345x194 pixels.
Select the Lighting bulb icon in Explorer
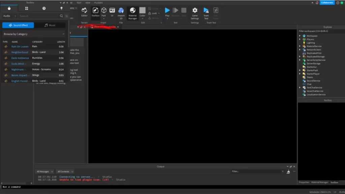(304, 43)
